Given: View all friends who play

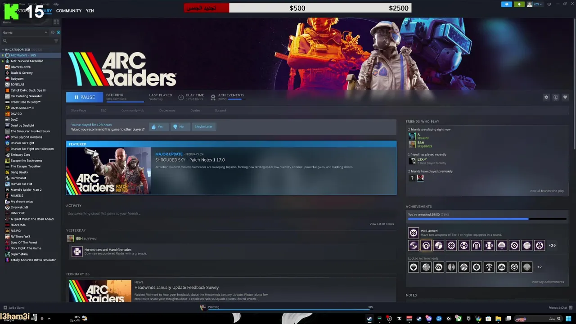Looking at the screenshot, I should pyautogui.click(x=547, y=191).
